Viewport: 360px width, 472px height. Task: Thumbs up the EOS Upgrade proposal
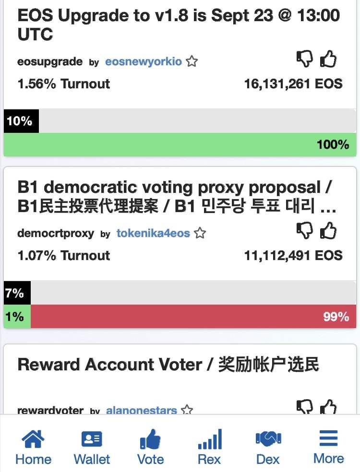pyautogui.click(x=329, y=60)
